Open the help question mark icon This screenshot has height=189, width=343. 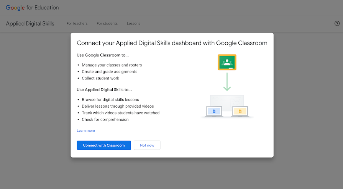click(337, 24)
